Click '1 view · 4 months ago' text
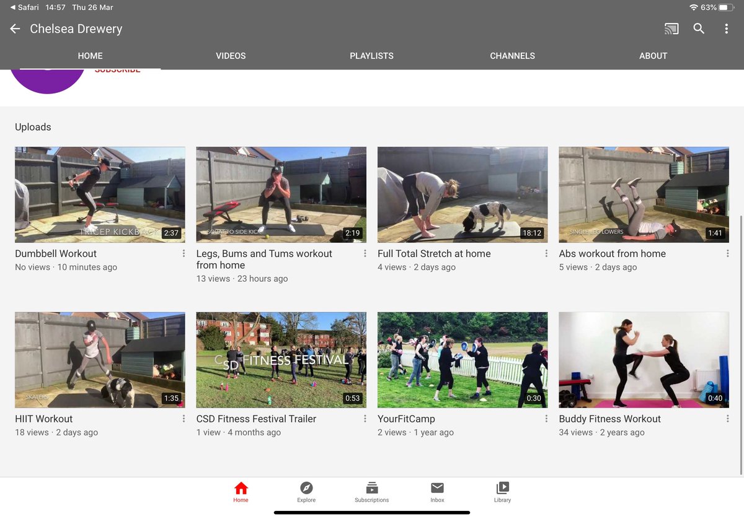This screenshot has width=744, height=519. tap(239, 432)
